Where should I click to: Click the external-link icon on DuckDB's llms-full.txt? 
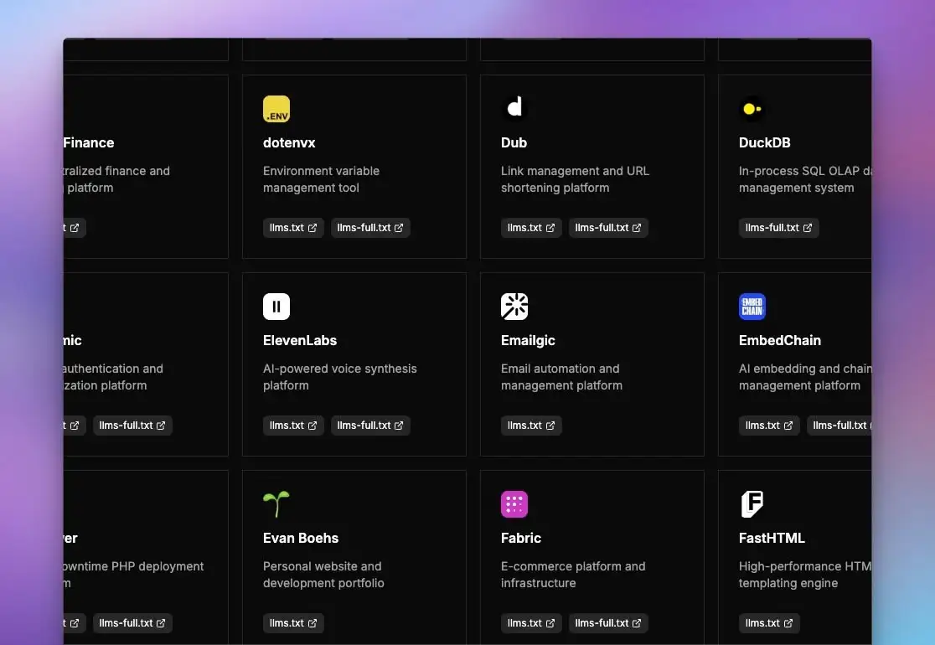click(x=806, y=228)
